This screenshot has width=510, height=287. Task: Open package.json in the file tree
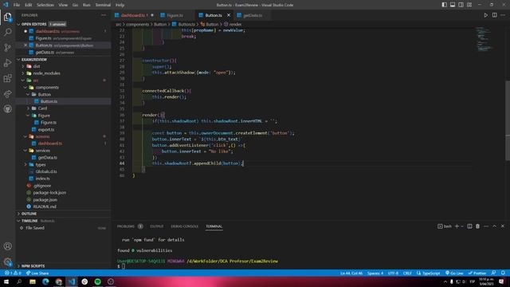point(45,200)
